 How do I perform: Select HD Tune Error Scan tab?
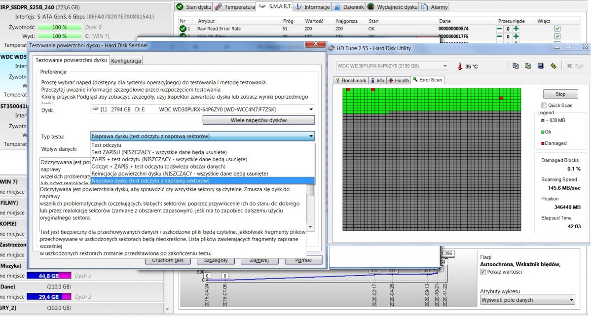pos(428,80)
